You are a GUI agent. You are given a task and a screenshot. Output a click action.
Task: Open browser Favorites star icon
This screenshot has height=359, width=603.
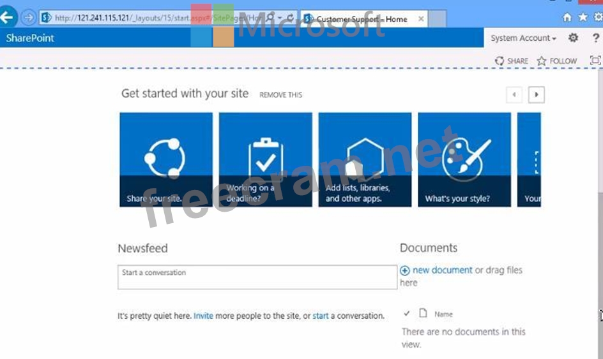pyautogui.click(x=583, y=17)
